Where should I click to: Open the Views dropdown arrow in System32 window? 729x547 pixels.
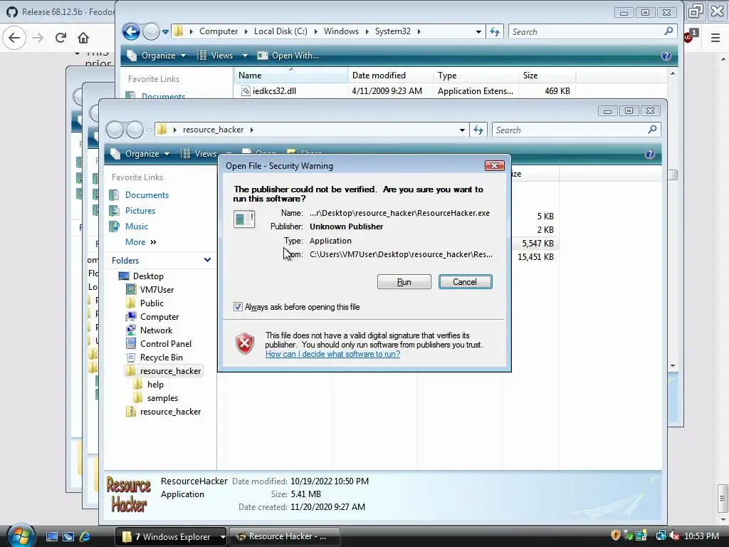pyautogui.click(x=245, y=56)
